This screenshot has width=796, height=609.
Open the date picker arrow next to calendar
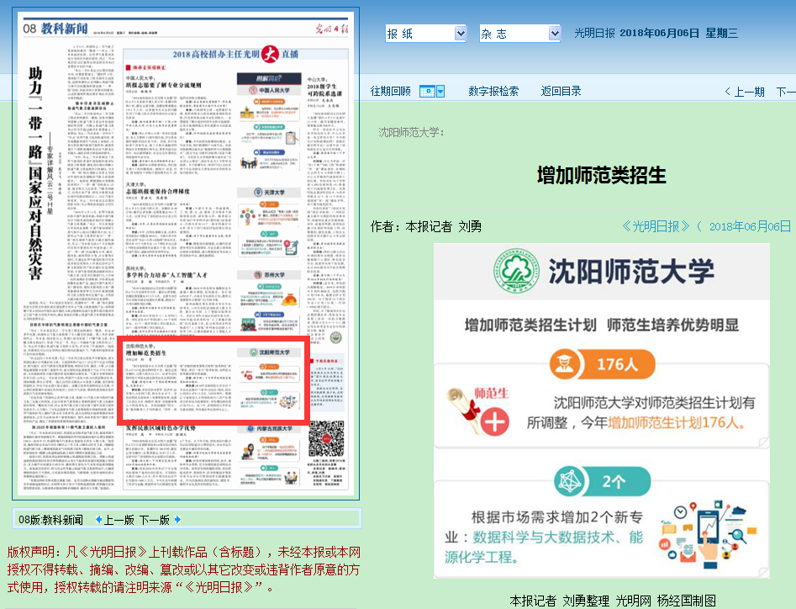440,91
